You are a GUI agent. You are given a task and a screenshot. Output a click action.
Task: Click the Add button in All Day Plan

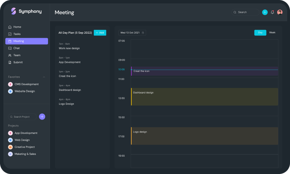click(100, 33)
